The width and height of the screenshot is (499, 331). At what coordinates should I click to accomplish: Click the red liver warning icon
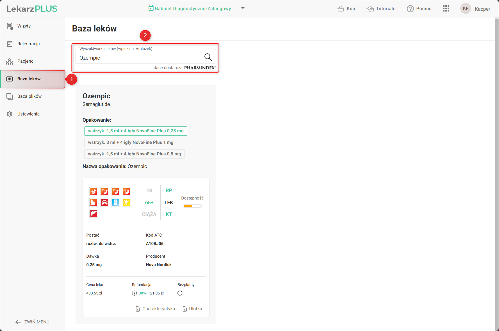94,214
